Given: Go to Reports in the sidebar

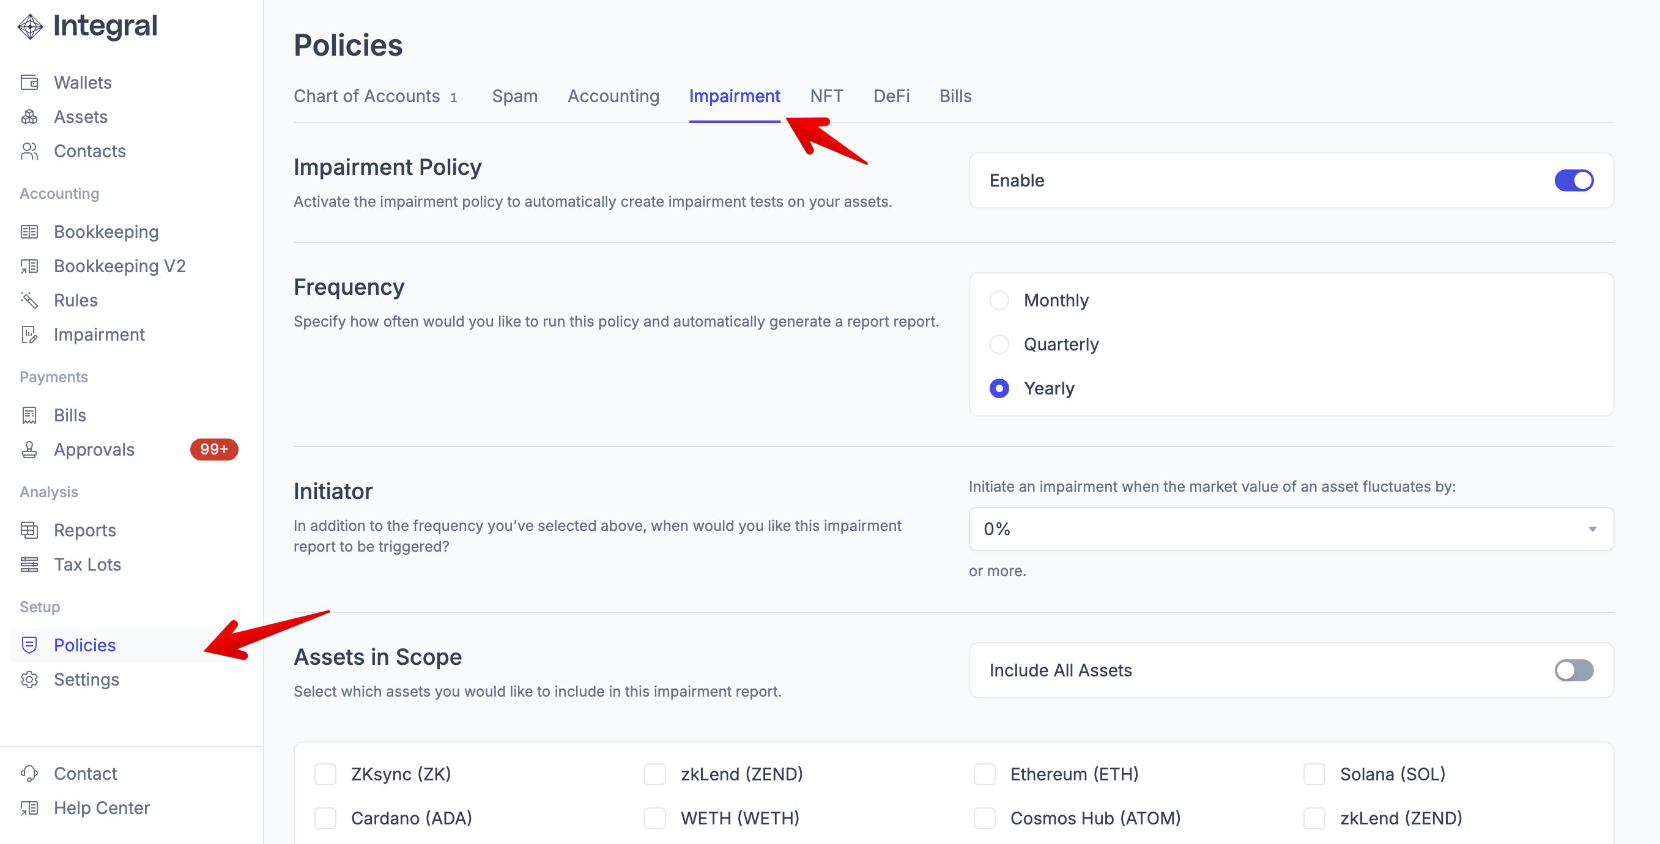Looking at the screenshot, I should tap(84, 530).
